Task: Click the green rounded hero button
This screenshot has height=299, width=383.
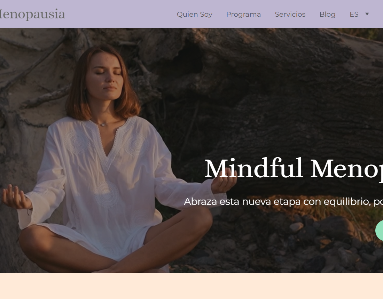Action: pos(379,231)
